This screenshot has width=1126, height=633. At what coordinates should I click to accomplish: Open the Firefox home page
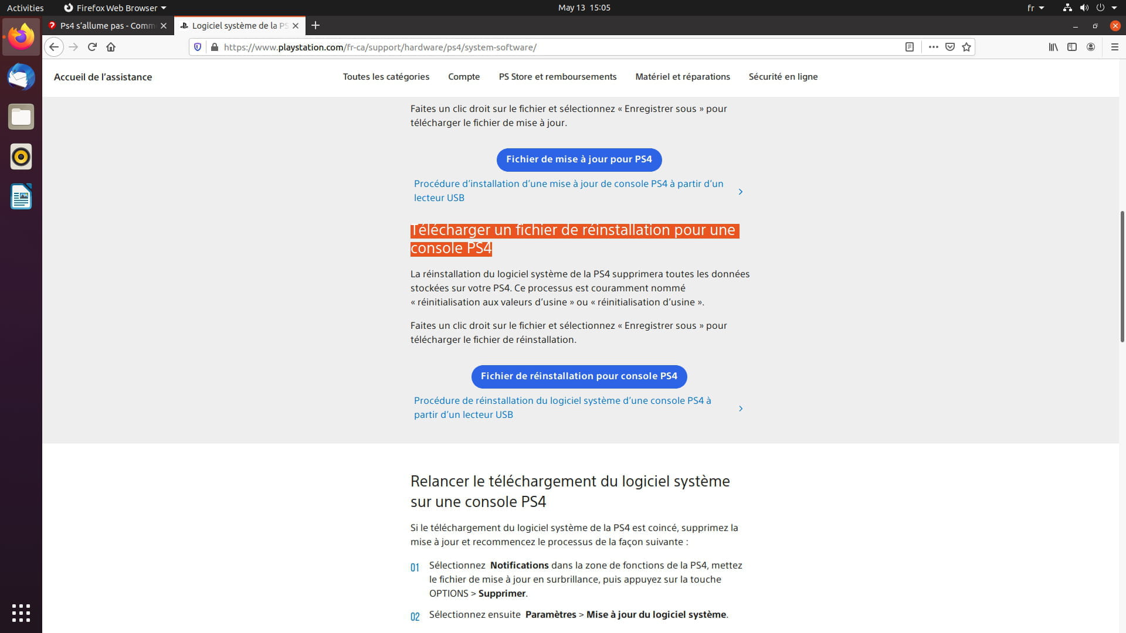pos(111,47)
